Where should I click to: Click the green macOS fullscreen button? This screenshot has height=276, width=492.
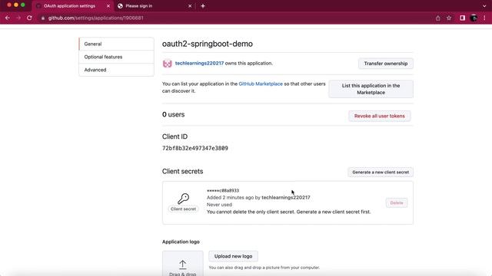[23, 5]
